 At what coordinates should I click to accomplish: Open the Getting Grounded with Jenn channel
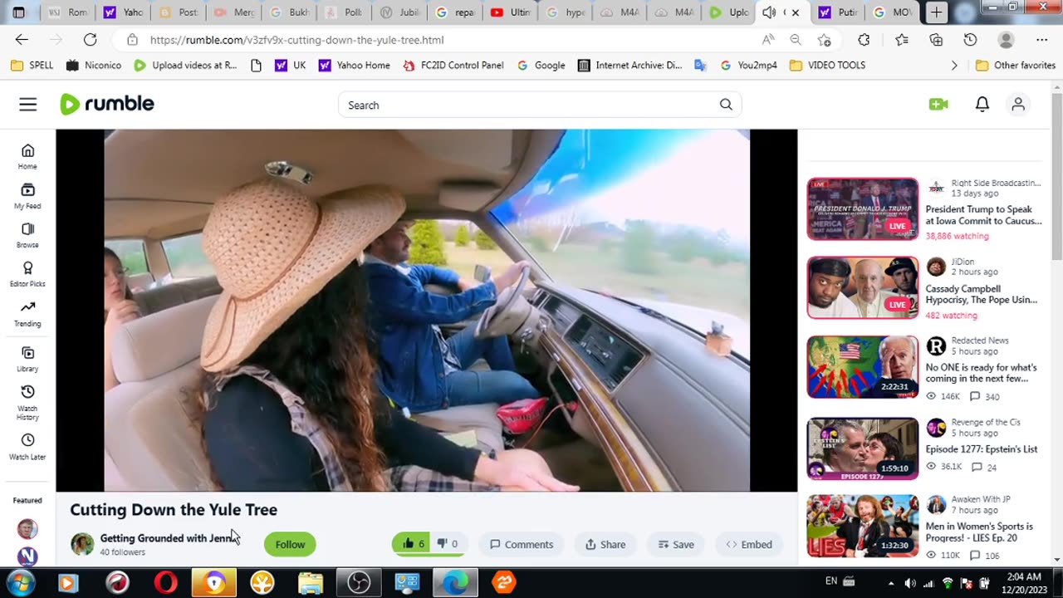click(170, 538)
